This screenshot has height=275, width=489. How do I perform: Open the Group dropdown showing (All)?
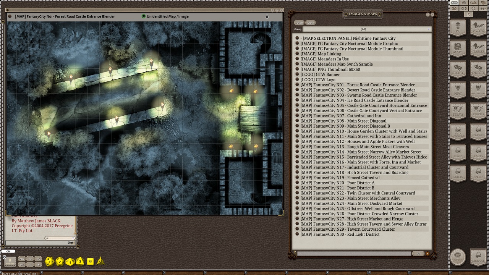point(427,29)
